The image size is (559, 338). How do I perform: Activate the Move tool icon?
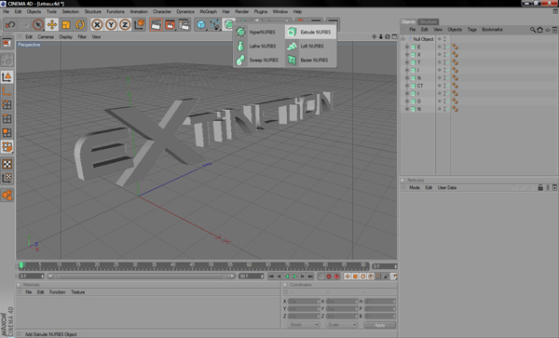pos(52,24)
